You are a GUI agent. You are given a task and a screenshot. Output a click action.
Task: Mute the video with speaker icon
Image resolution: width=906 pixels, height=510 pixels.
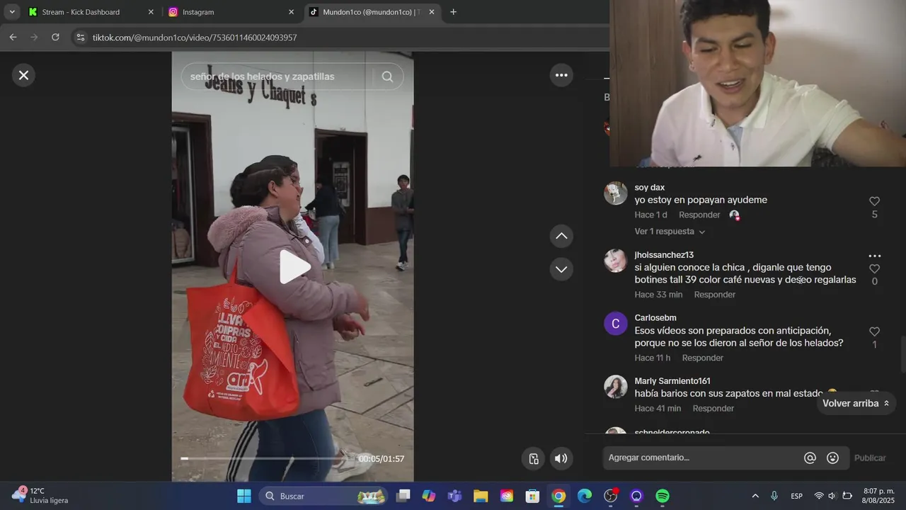click(561, 458)
